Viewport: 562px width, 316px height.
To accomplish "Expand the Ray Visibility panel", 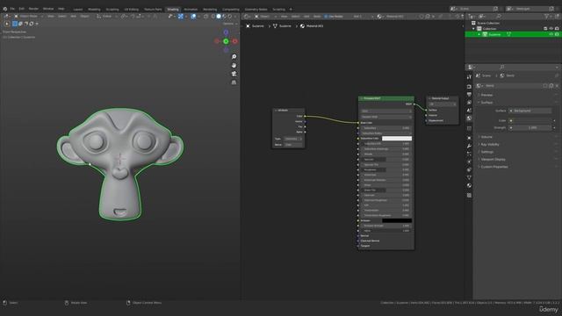I will tap(490, 144).
